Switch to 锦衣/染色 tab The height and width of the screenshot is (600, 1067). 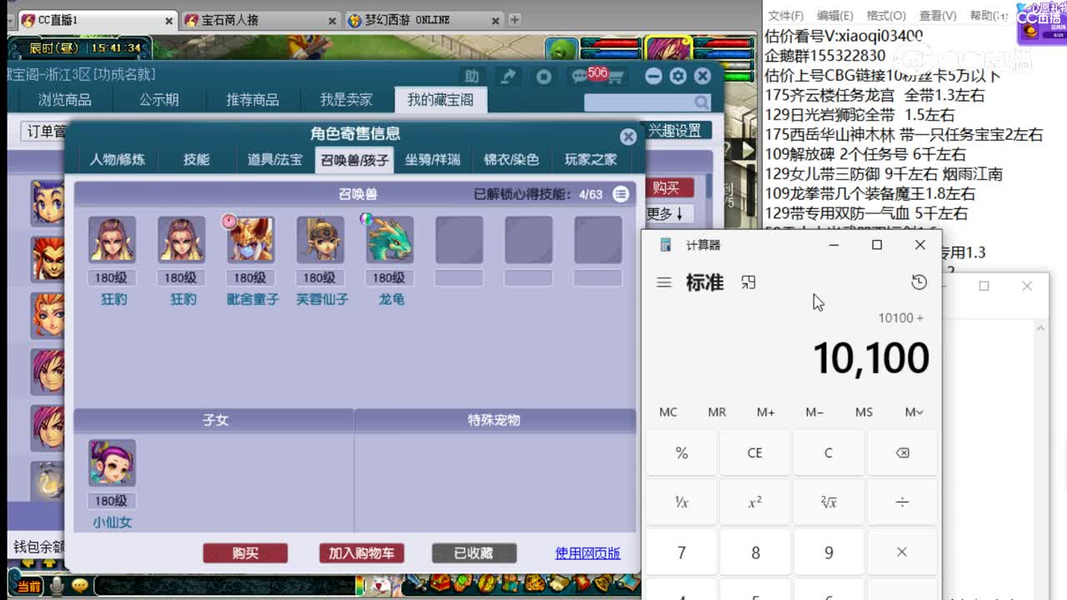coord(512,159)
